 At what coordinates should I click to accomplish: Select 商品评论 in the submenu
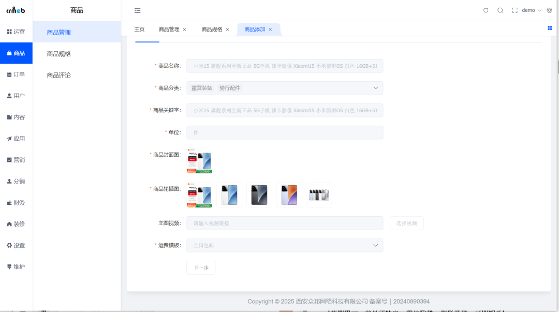coord(58,75)
